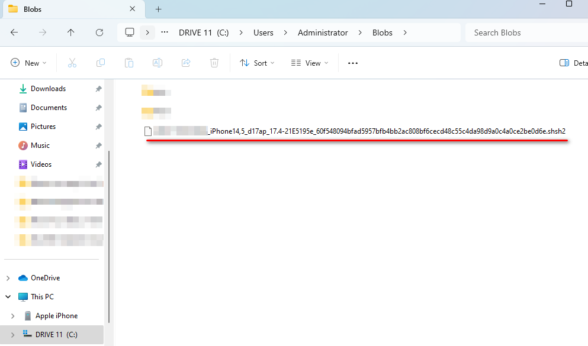The height and width of the screenshot is (346, 588).
Task: Expand the Apple iPhone tree node
Action: (13, 316)
